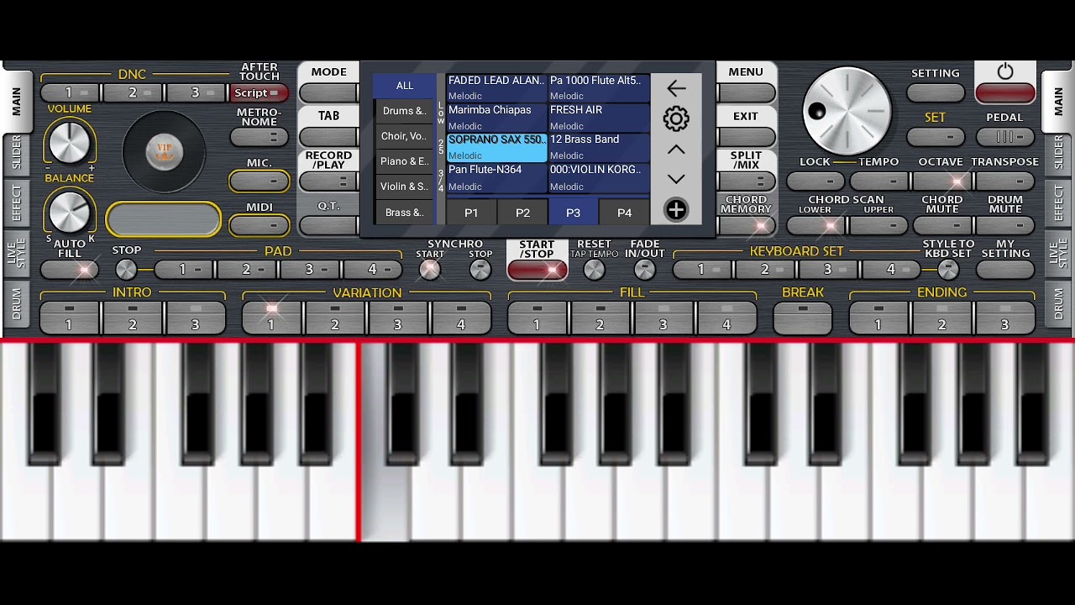Image resolution: width=1075 pixels, height=605 pixels.
Task: Select the Drums category
Action: [405, 111]
